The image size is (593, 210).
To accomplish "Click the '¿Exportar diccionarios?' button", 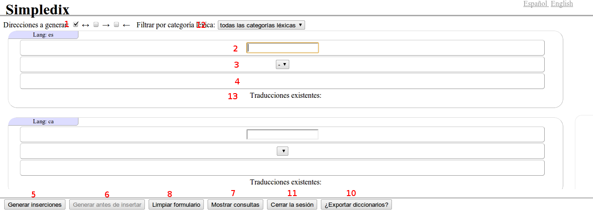I will (356, 204).
